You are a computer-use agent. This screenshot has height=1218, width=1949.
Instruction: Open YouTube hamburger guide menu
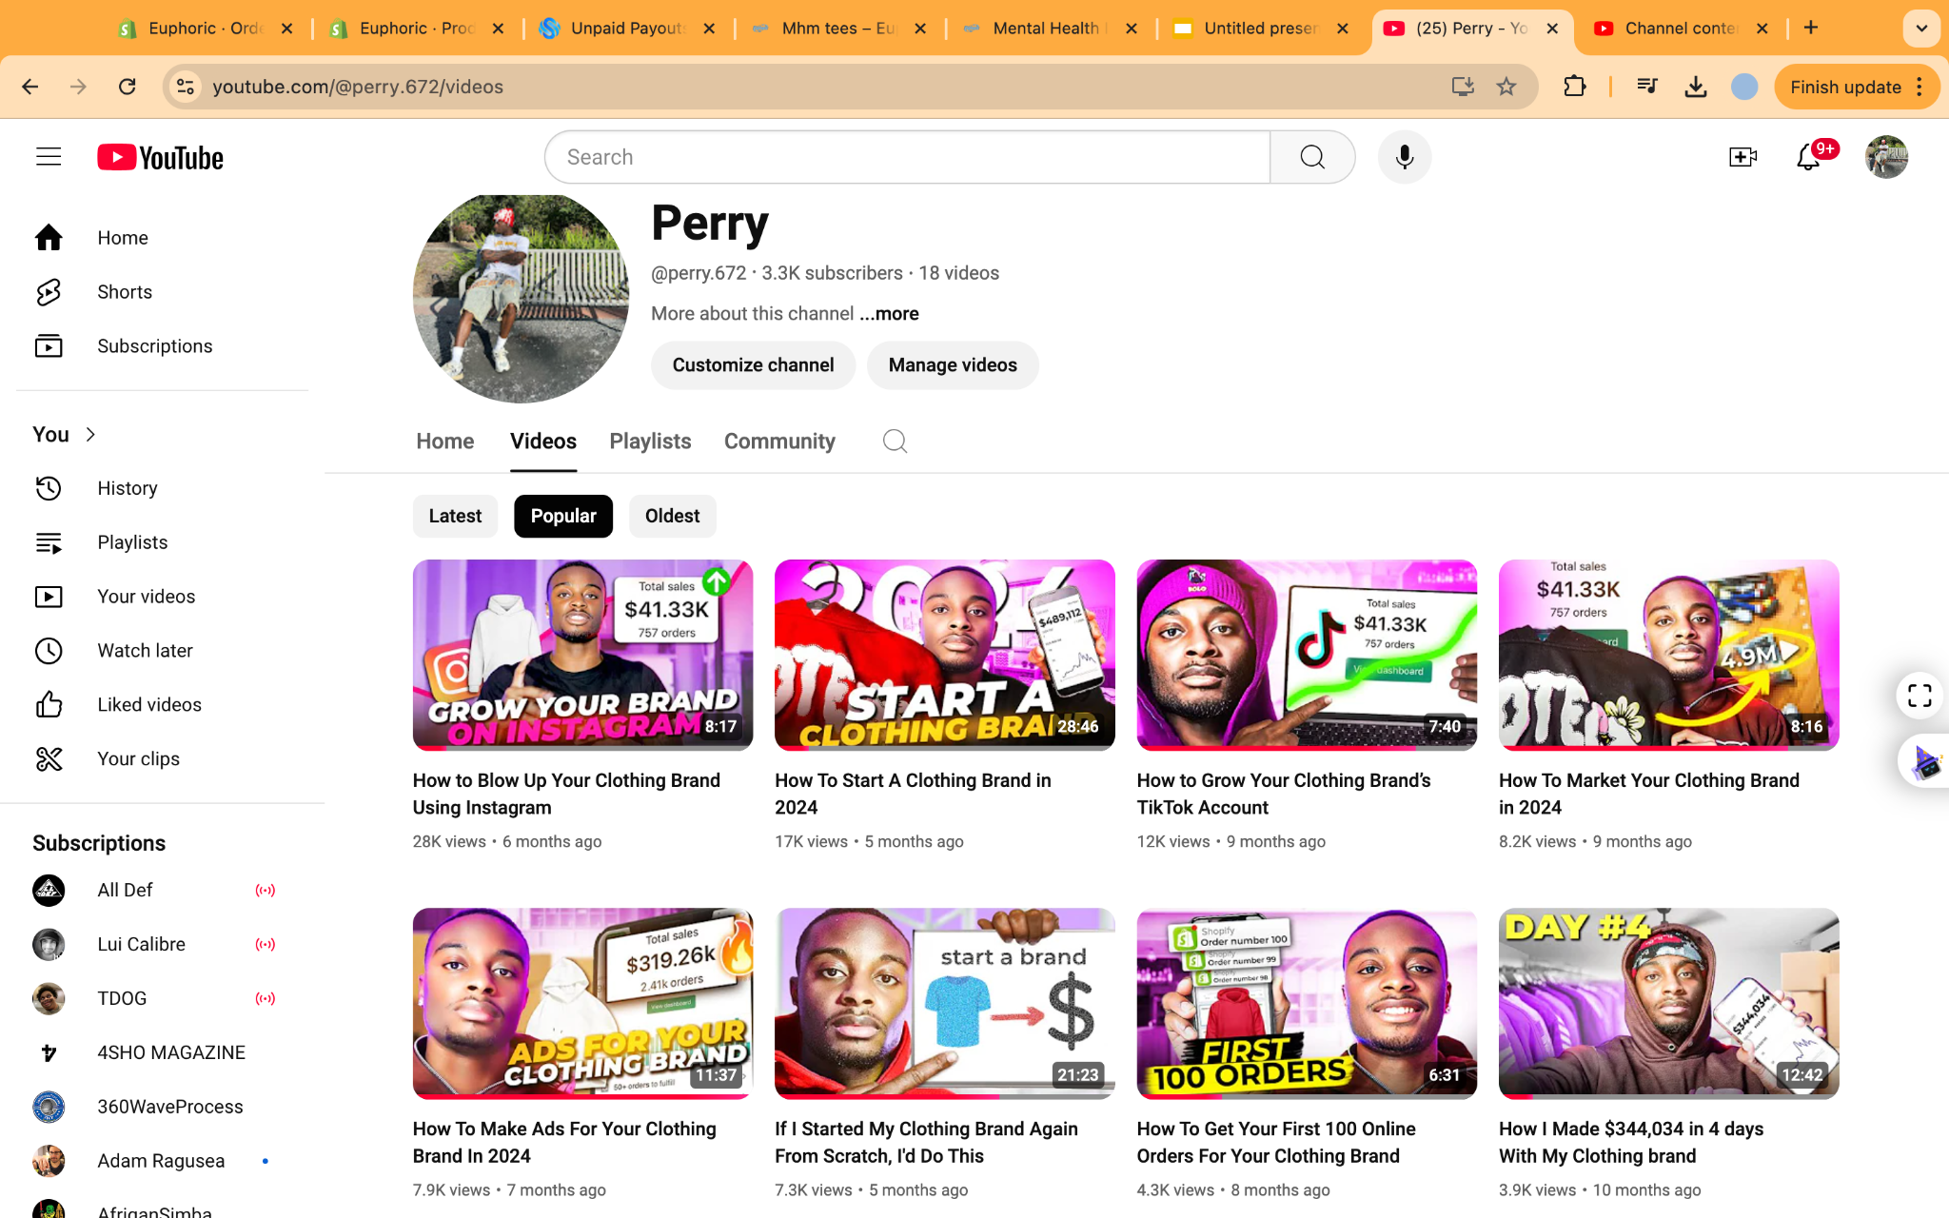49,157
